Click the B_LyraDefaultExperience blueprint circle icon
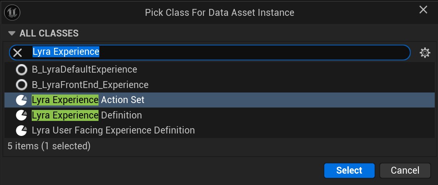Image resolution: width=438 pixels, height=185 pixels. 21,70
